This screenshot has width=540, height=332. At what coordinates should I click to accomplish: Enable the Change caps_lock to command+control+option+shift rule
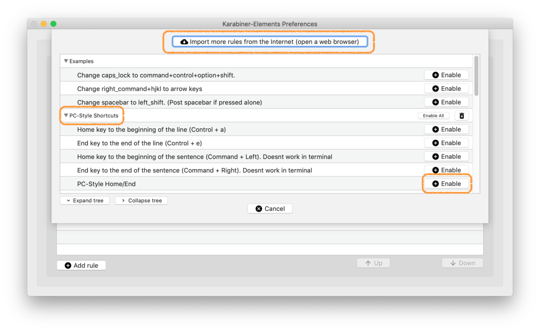click(x=446, y=75)
